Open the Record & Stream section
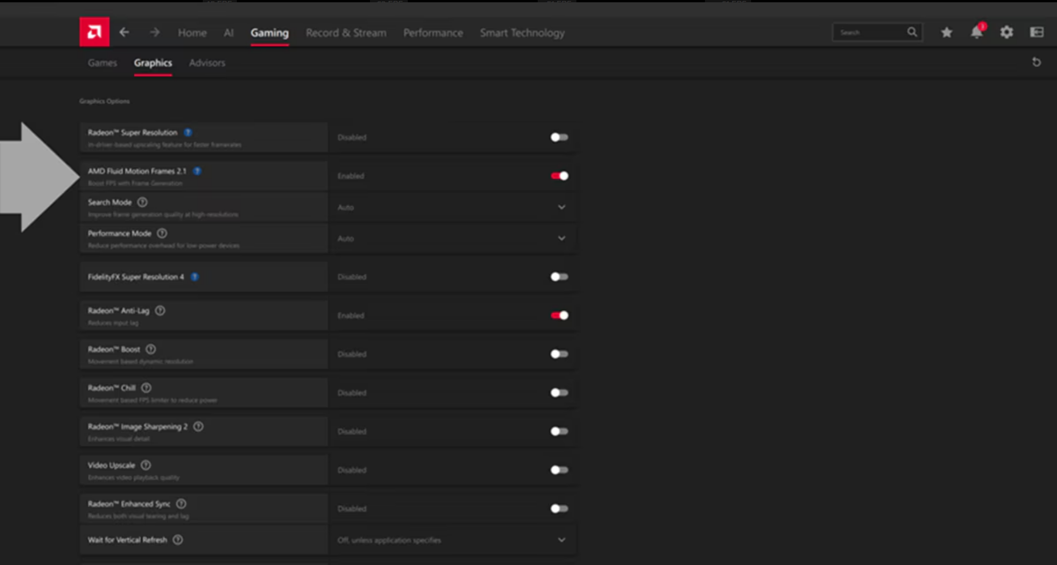The height and width of the screenshot is (565, 1057). (x=346, y=33)
